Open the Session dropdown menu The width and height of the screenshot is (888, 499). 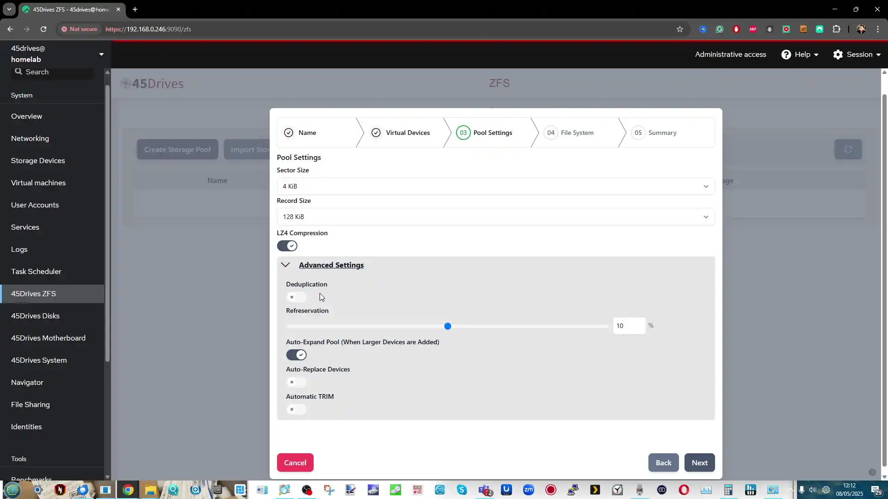857,55
